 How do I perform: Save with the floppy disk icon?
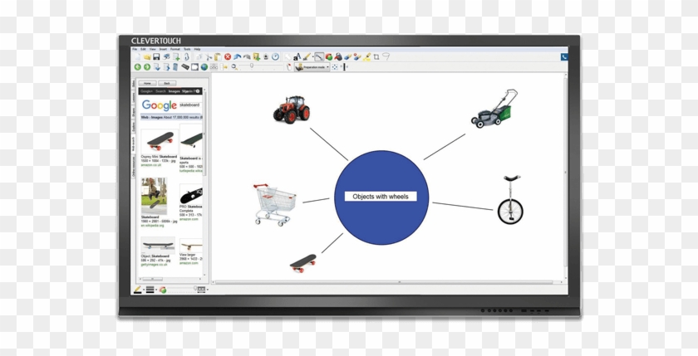(x=156, y=57)
